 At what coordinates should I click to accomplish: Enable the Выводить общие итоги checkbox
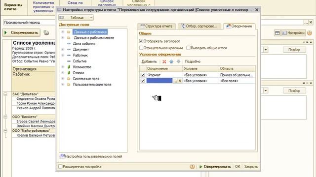tap(188, 48)
